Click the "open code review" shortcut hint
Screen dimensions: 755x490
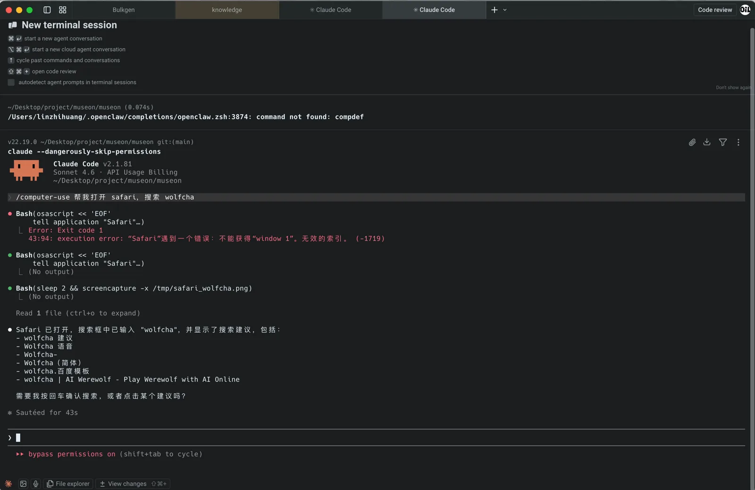pyautogui.click(x=54, y=71)
